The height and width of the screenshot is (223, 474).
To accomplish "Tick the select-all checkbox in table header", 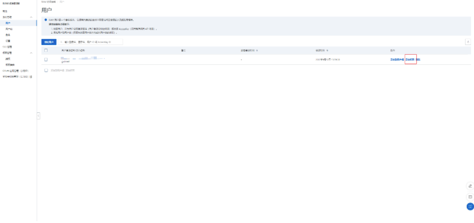I will pos(46,50).
